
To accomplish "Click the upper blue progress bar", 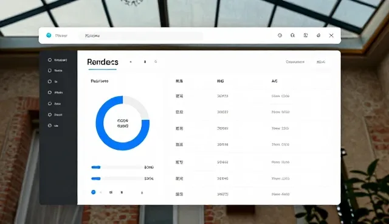I will 96,167.
